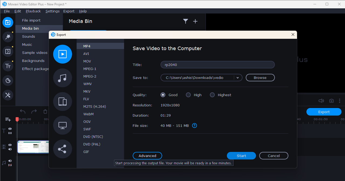Open the Stickers panel icon
Viewport: 345px width, 181px height.
tap(8, 81)
